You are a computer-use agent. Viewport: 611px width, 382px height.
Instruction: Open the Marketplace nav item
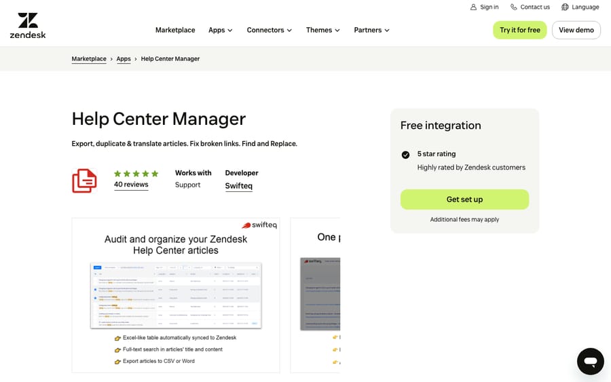(175, 30)
